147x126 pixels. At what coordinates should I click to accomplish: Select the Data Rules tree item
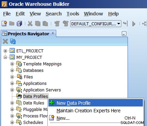(x=34, y=103)
